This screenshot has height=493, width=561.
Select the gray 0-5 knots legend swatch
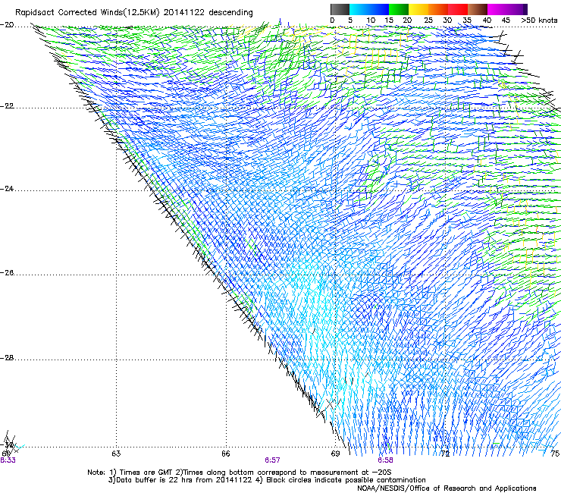[340, 9]
